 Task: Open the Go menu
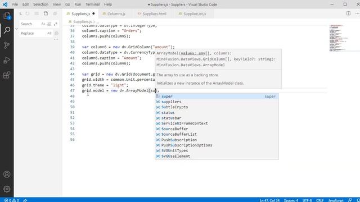pyautogui.click(x=67, y=4)
